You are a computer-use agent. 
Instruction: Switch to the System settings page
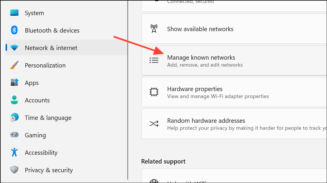[x=34, y=13]
